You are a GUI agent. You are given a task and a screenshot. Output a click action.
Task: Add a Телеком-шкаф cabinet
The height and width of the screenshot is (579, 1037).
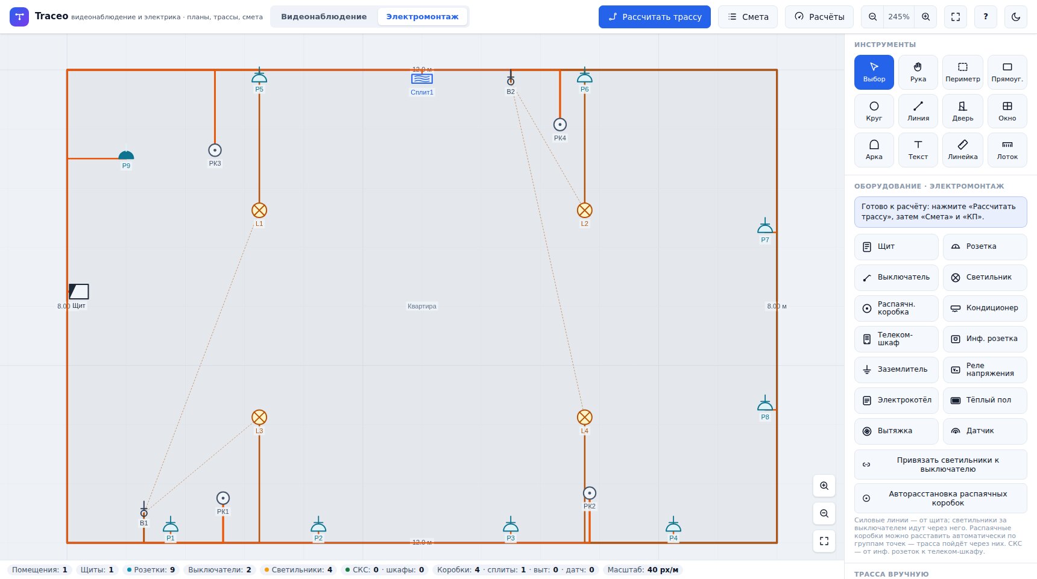tap(897, 339)
